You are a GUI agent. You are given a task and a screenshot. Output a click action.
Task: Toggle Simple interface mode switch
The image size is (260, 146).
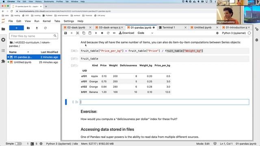[x=18, y=144]
